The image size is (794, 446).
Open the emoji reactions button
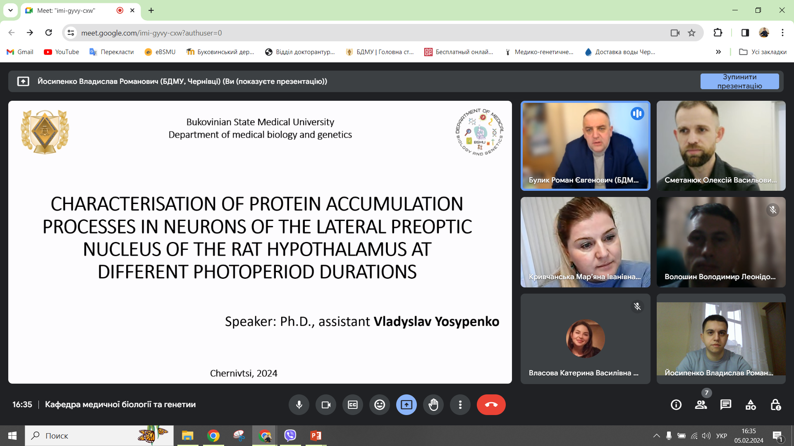point(380,405)
